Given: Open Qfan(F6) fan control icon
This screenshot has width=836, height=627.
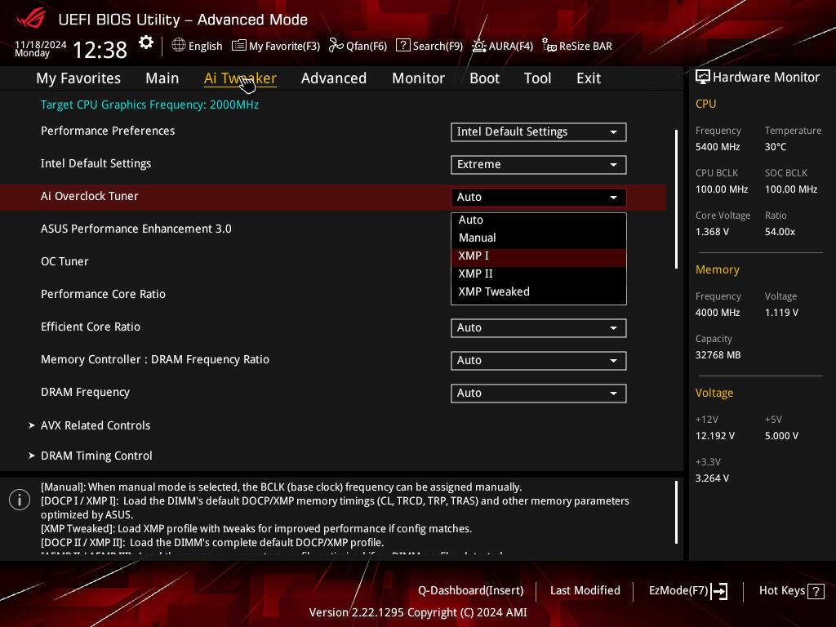Looking at the screenshot, I should point(336,46).
